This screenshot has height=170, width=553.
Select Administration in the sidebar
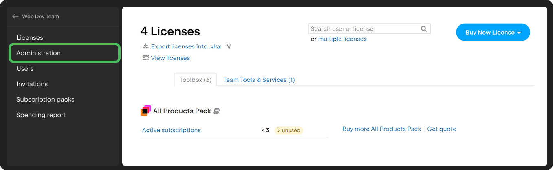pyautogui.click(x=38, y=53)
